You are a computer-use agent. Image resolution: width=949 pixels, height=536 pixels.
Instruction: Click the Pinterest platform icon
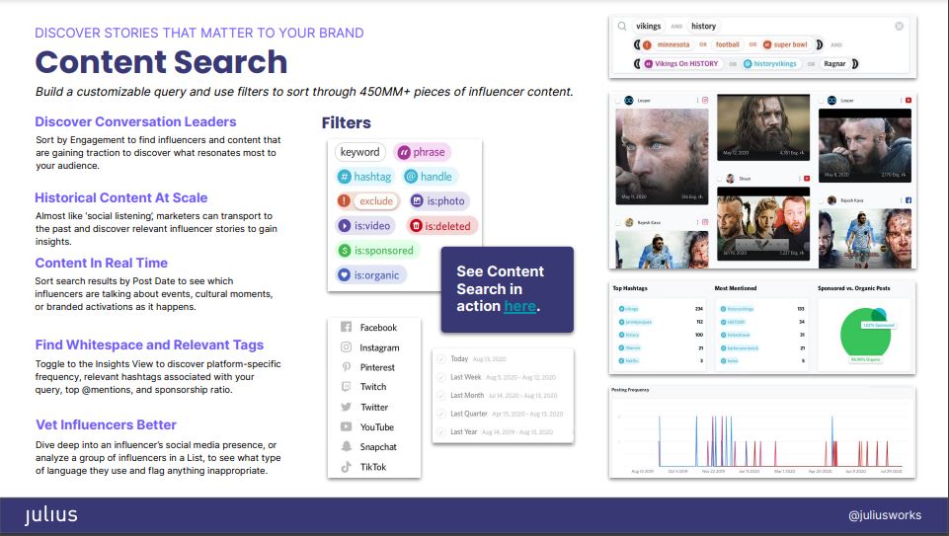[347, 366]
